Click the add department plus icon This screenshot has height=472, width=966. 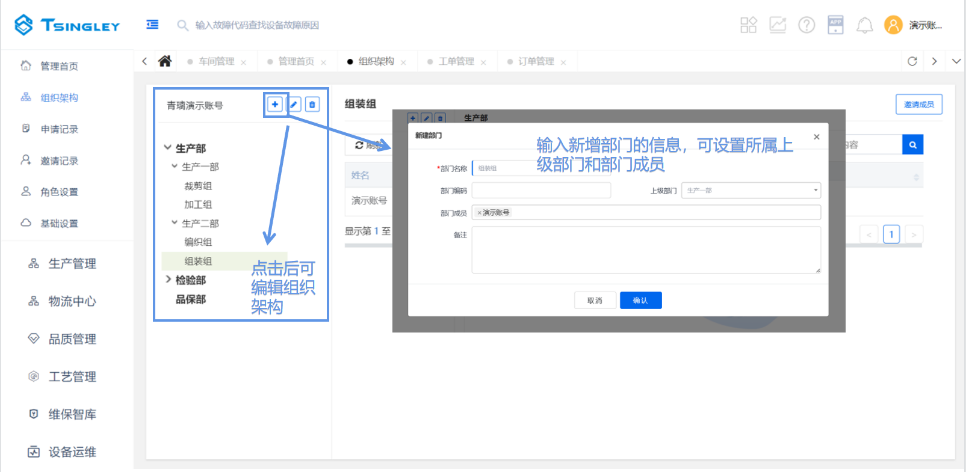tap(275, 105)
